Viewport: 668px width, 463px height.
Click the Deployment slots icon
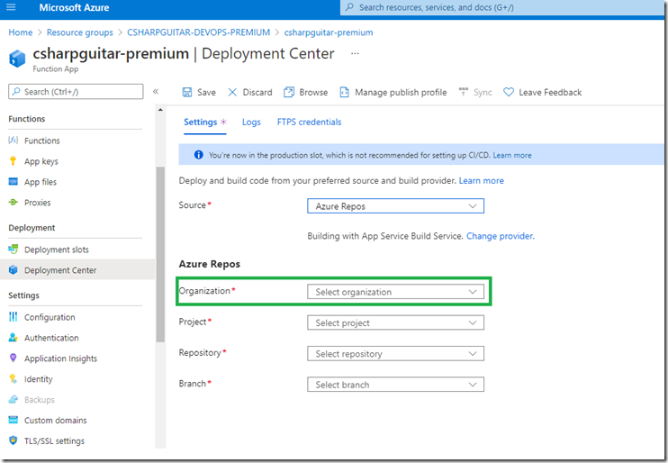tap(14, 249)
